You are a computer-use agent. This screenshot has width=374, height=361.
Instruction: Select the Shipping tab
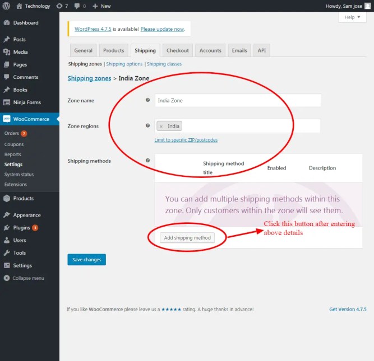tap(145, 50)
